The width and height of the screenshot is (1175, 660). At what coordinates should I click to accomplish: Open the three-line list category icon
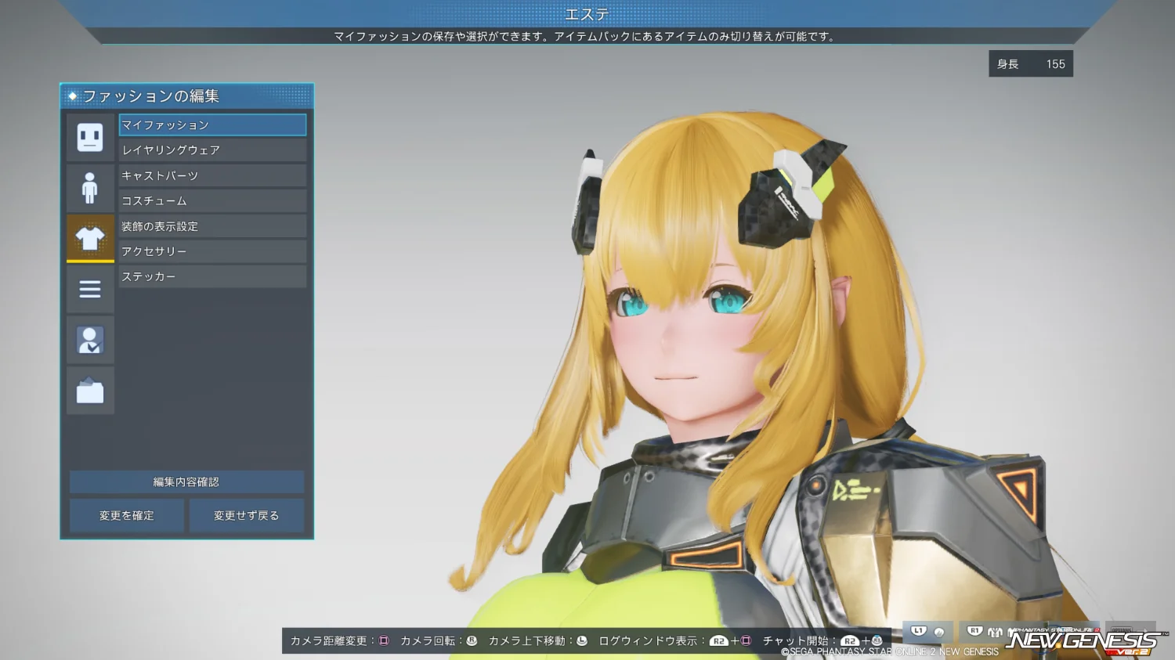tap(90, 290)
